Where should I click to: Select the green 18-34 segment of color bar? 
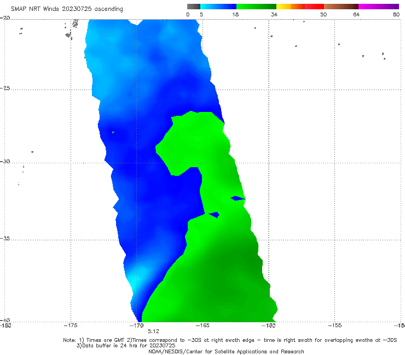pos(256,7)
